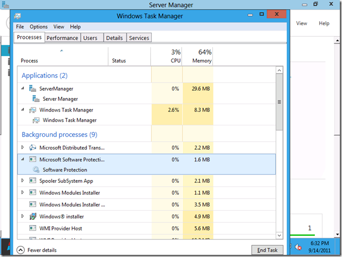Image resolution: width=342 pixels, height=257 pixels.
Task: Click Server Manager's scroll-up arrow
Action: point(337,40)
